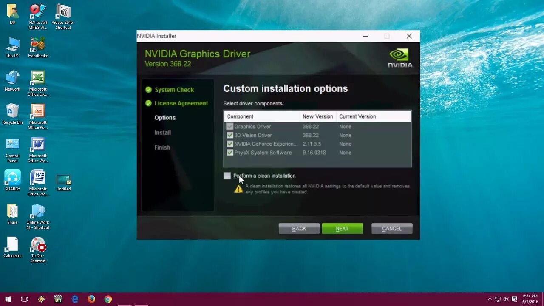Click the Options step label
This screenshot has width=544, height=306.
(x=165, y=118)
